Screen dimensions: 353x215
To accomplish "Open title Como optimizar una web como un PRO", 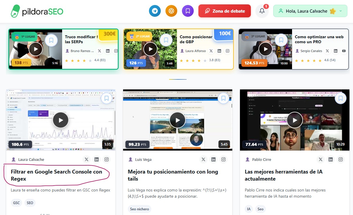I will [319, 39].
